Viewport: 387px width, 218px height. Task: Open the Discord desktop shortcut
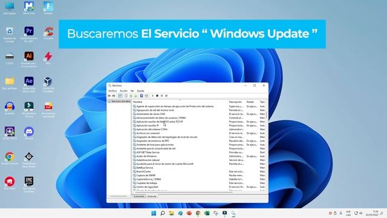(x=29, y=133)
